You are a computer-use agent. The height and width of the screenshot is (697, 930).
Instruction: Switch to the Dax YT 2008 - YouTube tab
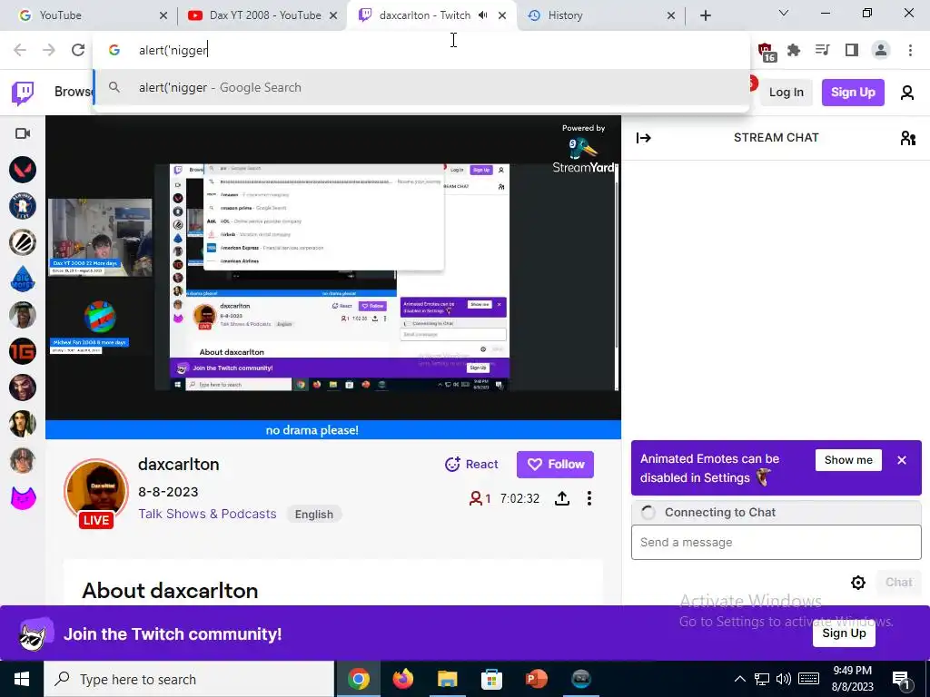tap(262, 15)
